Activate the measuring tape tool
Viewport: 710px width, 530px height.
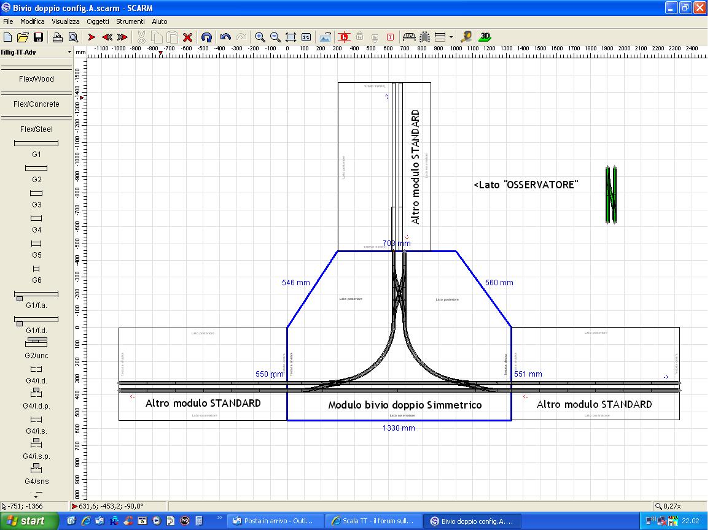coord(466,37)
